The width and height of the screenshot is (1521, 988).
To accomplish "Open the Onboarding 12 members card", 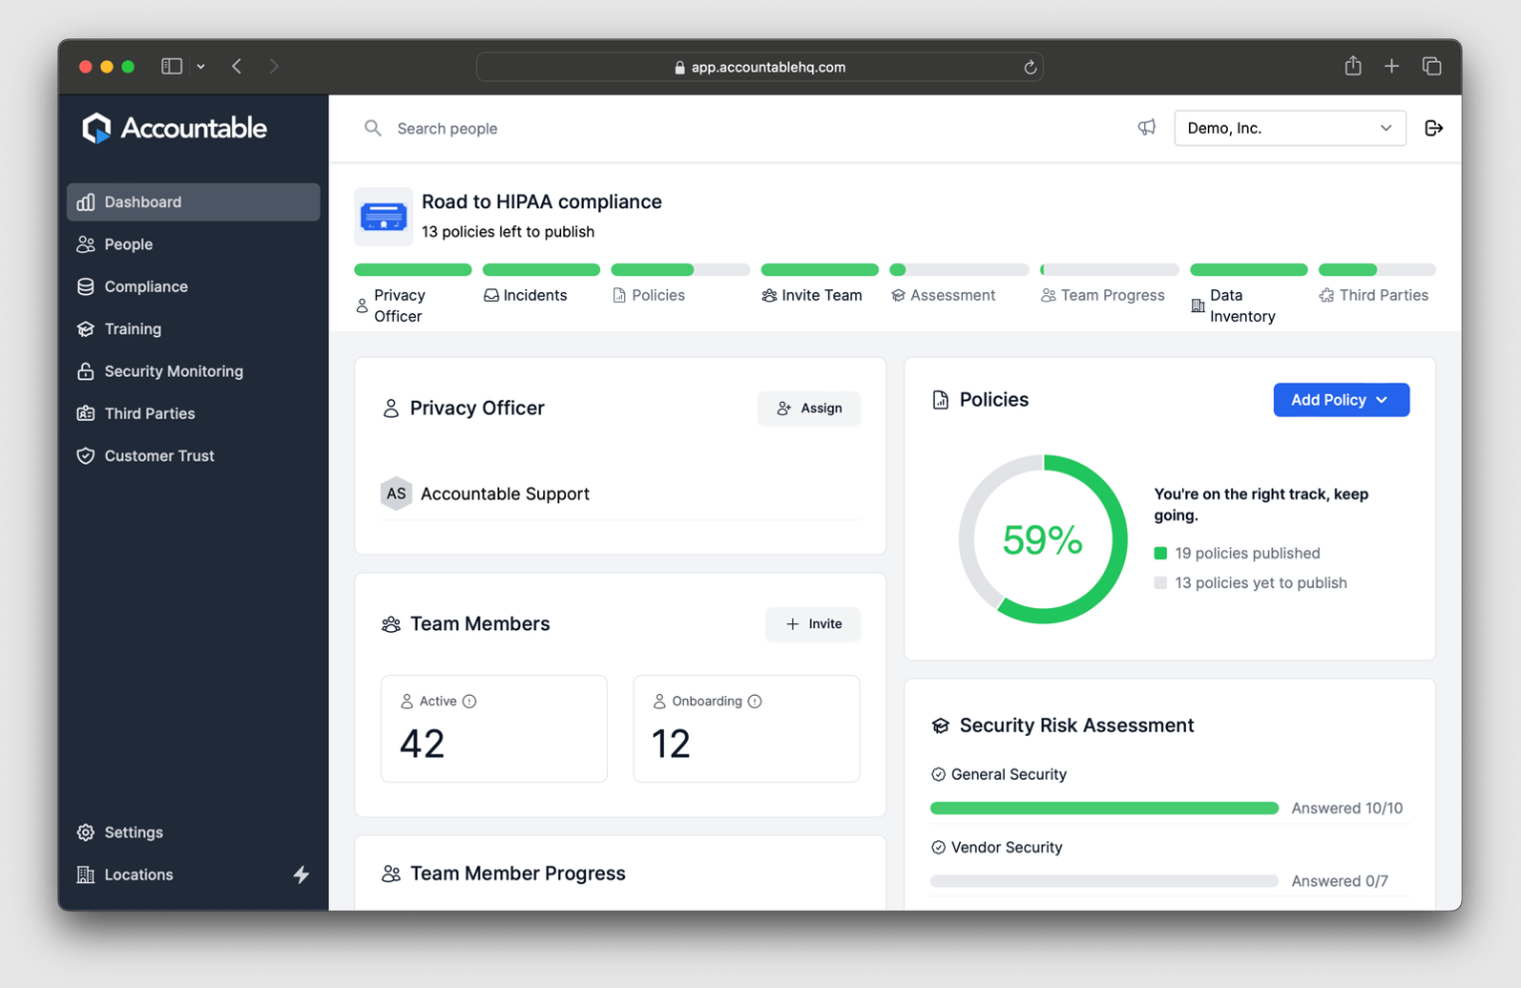I will click(x=747, y=729).
